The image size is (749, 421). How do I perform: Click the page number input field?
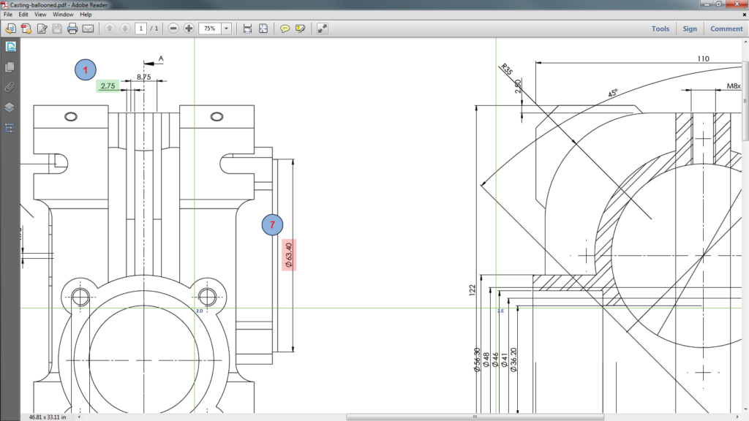[x=140, y=29]
